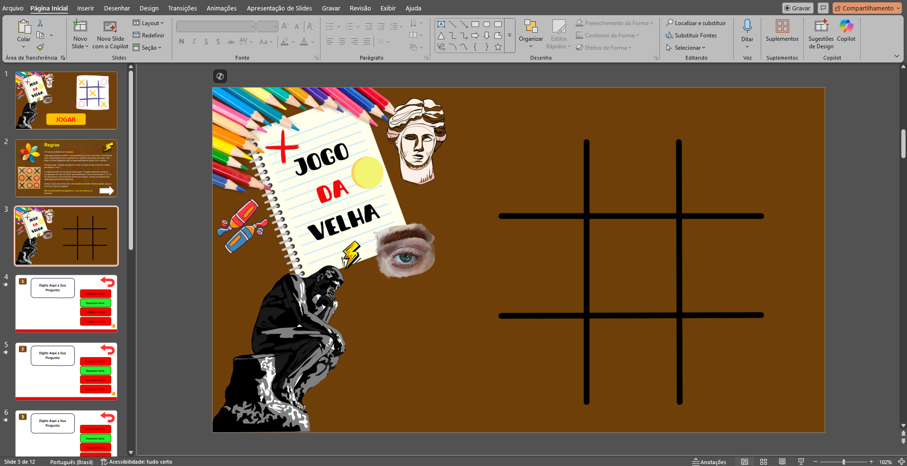Switch to slide sorter view
907x466 pixels.
coord(764,462)
